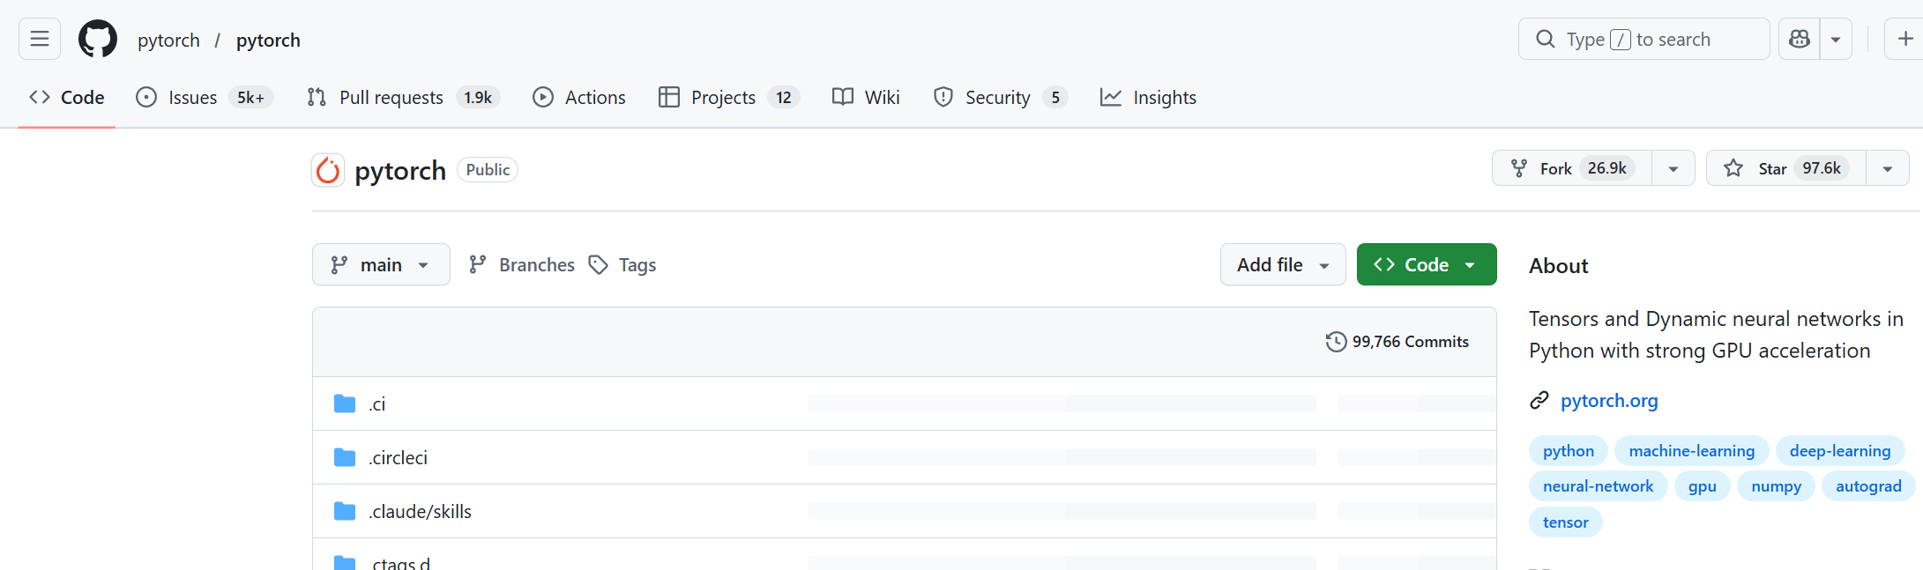Open the Copilot dropdown arrow
Screen dimensions: 1923x570
pos(1836,39)
